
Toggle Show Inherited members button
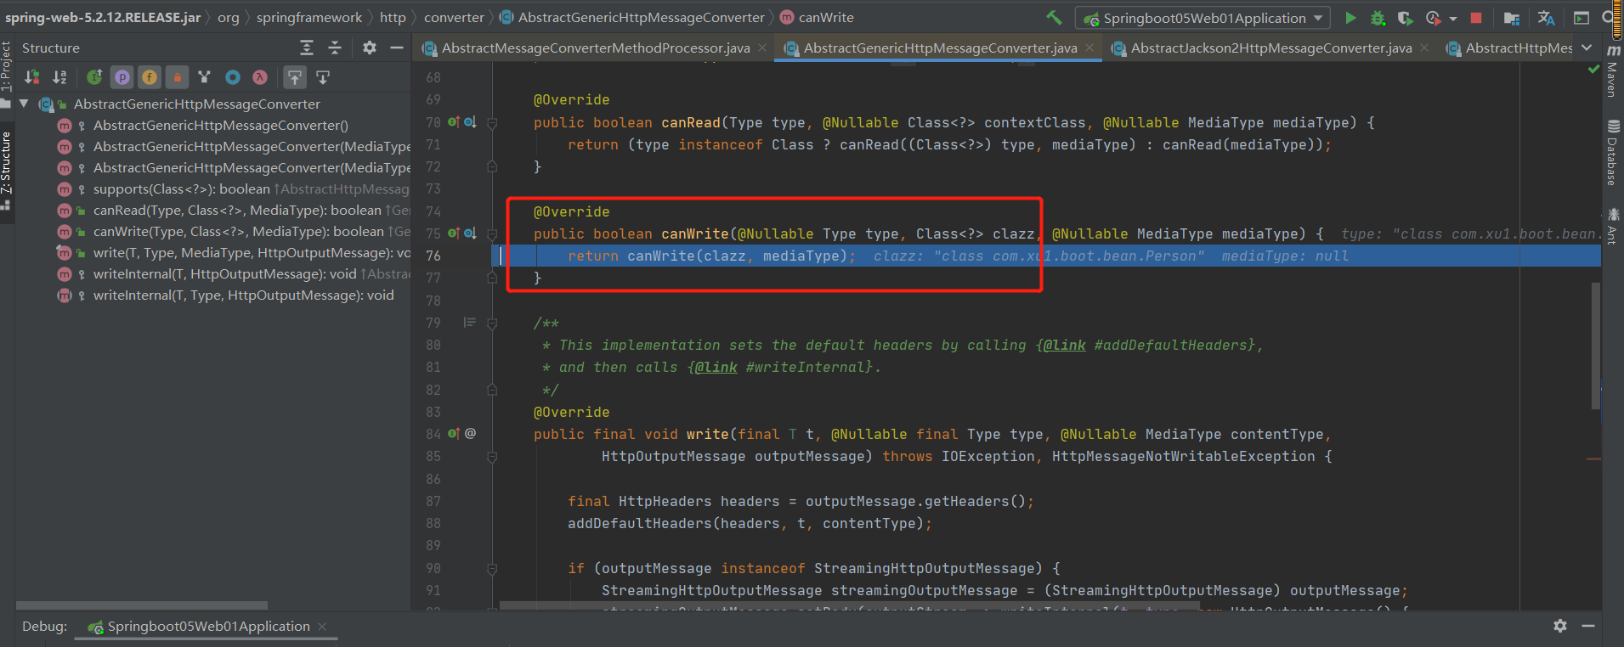pyautogui.click(x=94, y=77)
